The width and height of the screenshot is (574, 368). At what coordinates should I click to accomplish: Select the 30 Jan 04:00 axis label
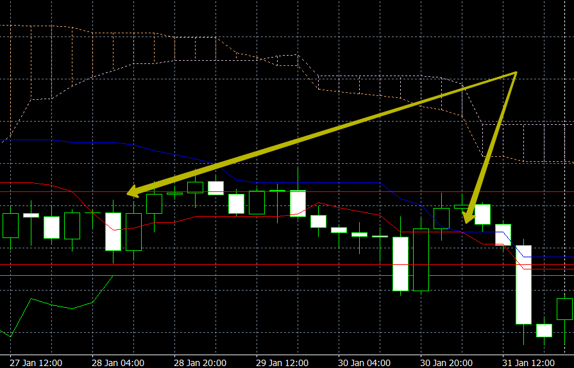point(364,363)
